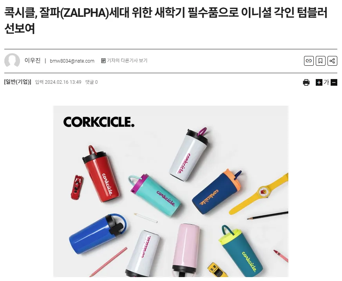The image size is (342, 281).
Task: Open the reporter's other articles link
Action: (x=127, y=61)
